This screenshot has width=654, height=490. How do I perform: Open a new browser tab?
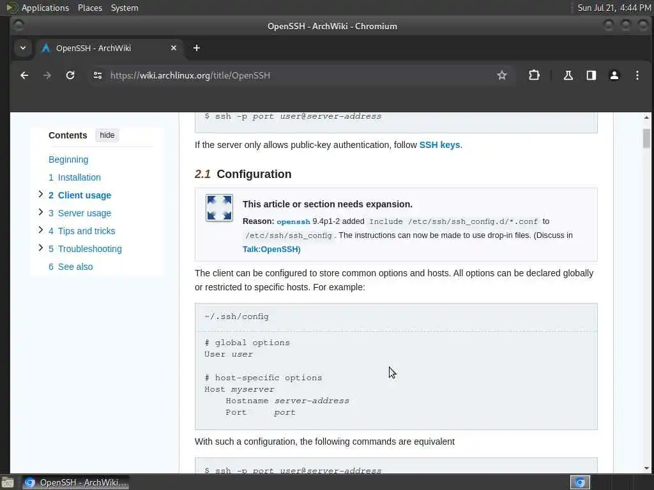[197, 48]
